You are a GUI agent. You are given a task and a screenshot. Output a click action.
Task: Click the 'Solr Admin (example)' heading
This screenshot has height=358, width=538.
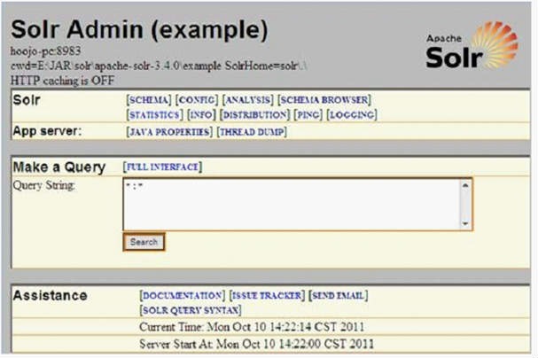tap(139, 29)
